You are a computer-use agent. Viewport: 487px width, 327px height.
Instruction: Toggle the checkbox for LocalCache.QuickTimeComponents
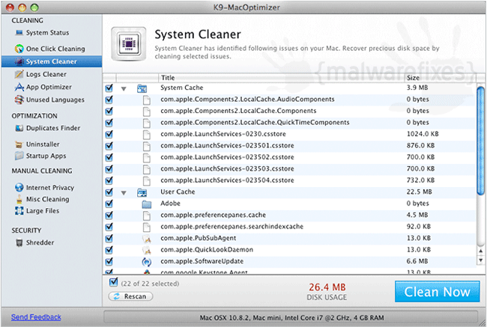pyautogui.click(x=109, y=123)
